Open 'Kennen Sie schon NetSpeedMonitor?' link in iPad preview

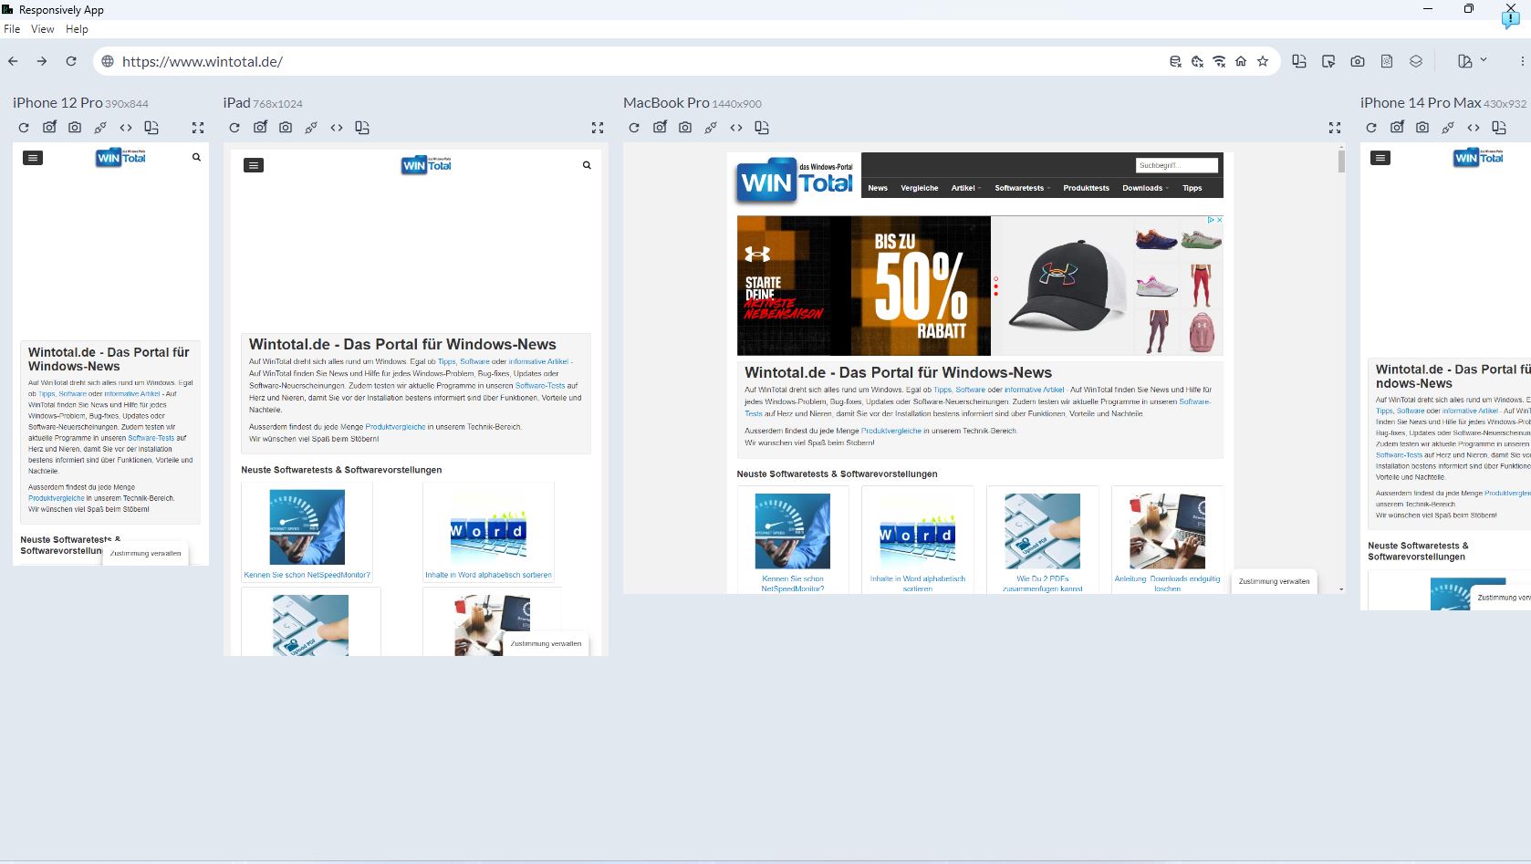(307, 575)
